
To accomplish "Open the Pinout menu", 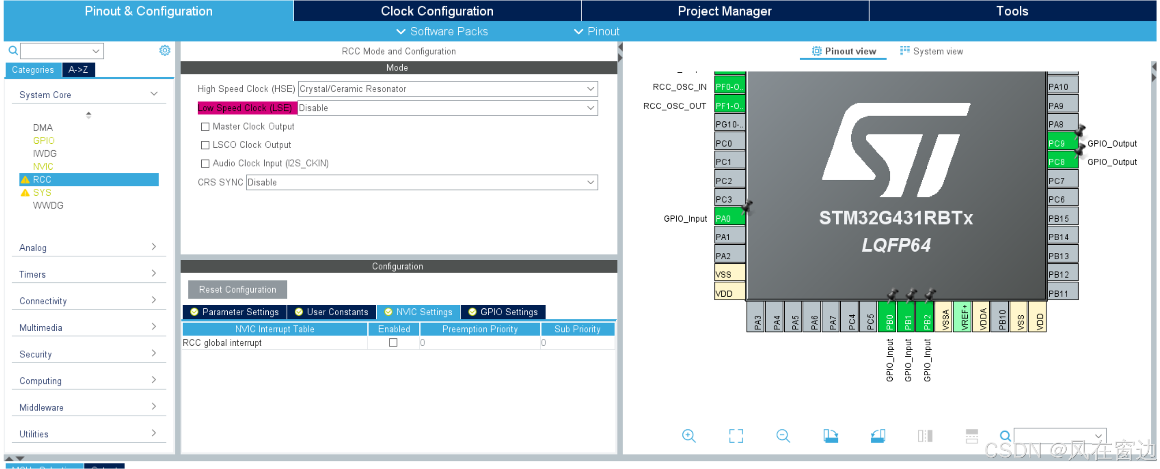I will coord(597,31).
